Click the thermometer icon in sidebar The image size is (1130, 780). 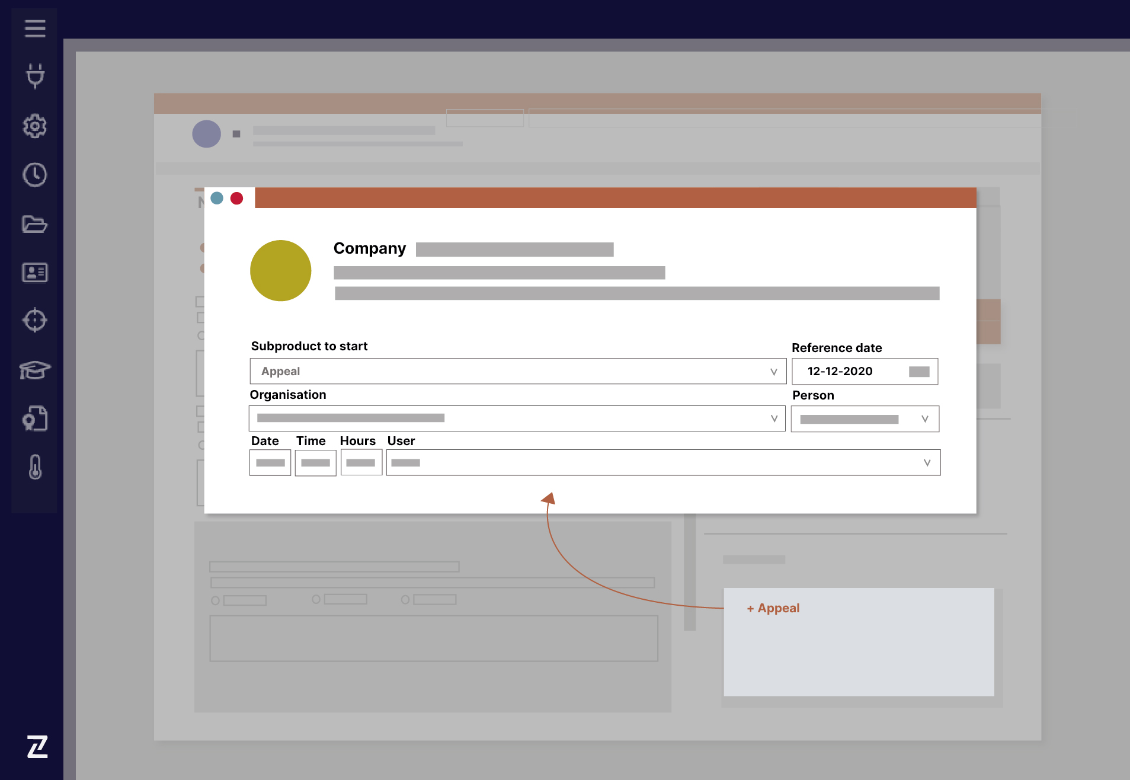coord(35,467)
